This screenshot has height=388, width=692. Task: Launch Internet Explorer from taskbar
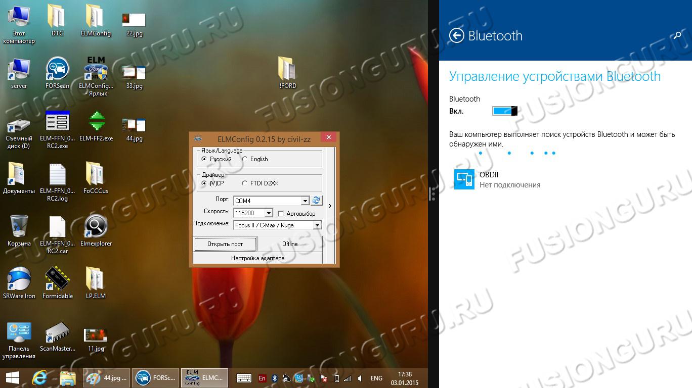pyautogui.click(x=39, y=378)
